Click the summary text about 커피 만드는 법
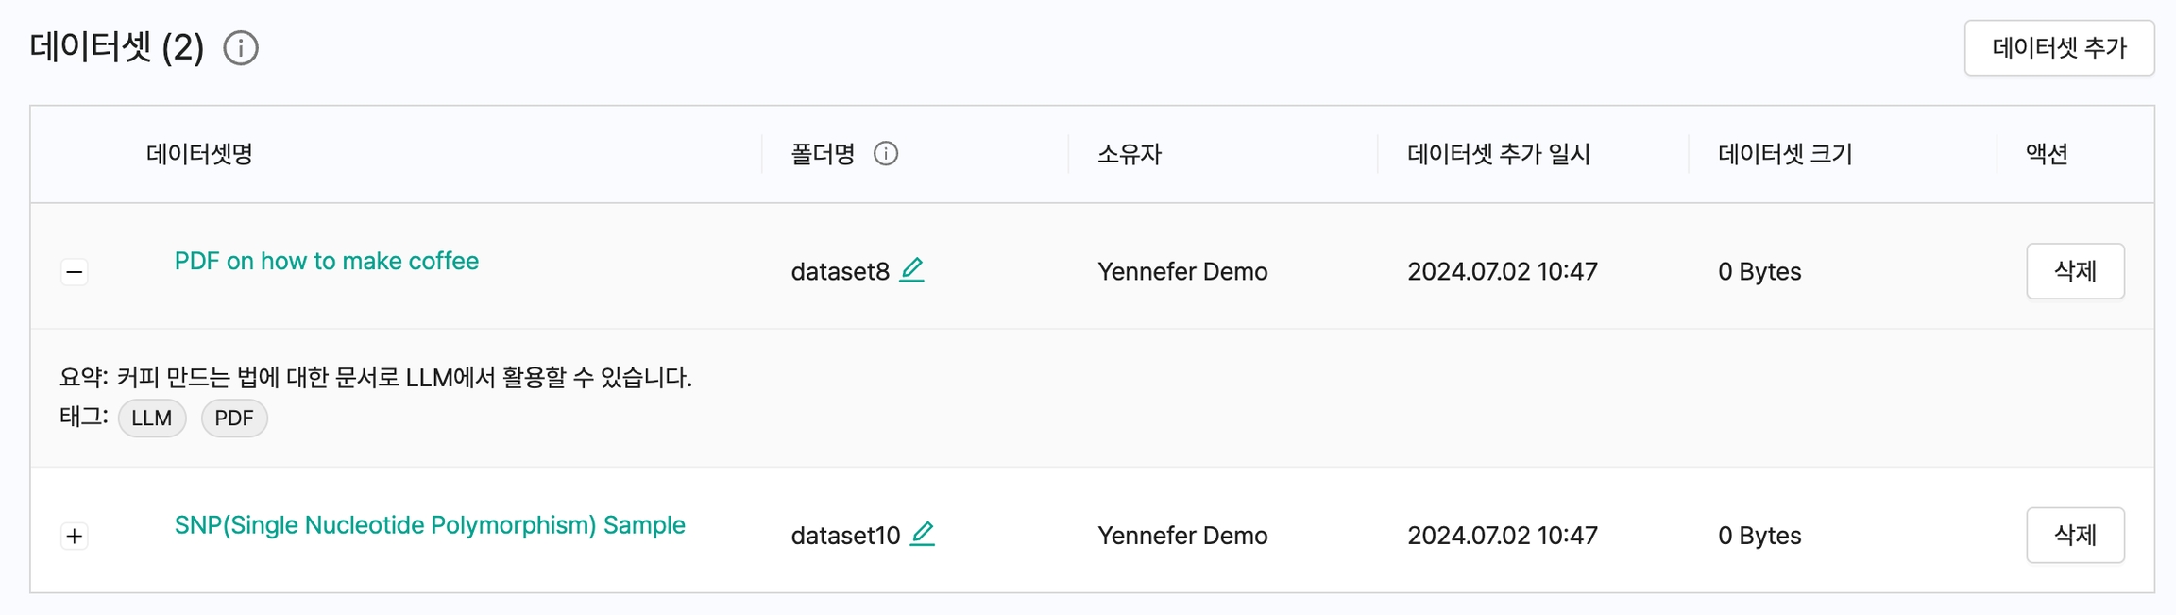This screenshot has width=2176, height=615. click(376, 377)
